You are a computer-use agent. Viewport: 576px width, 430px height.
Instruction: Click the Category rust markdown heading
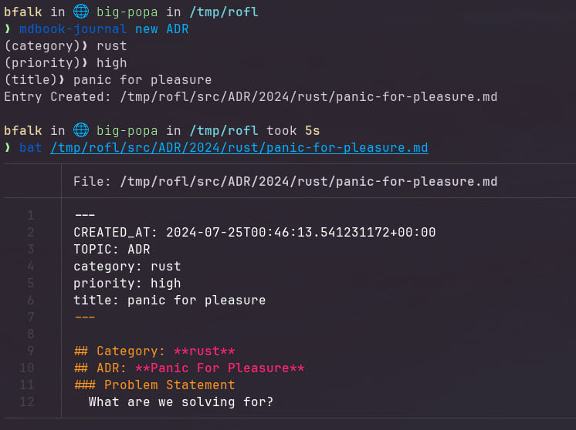pyautogui.click(x=154, y=351)
